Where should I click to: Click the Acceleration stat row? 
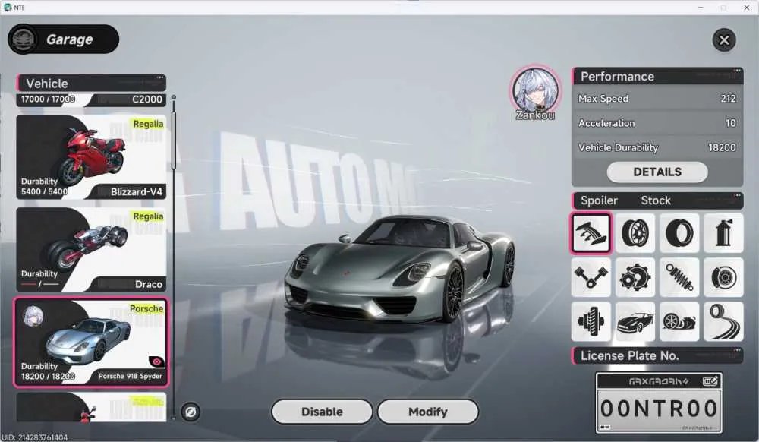[x=657, y=123]
